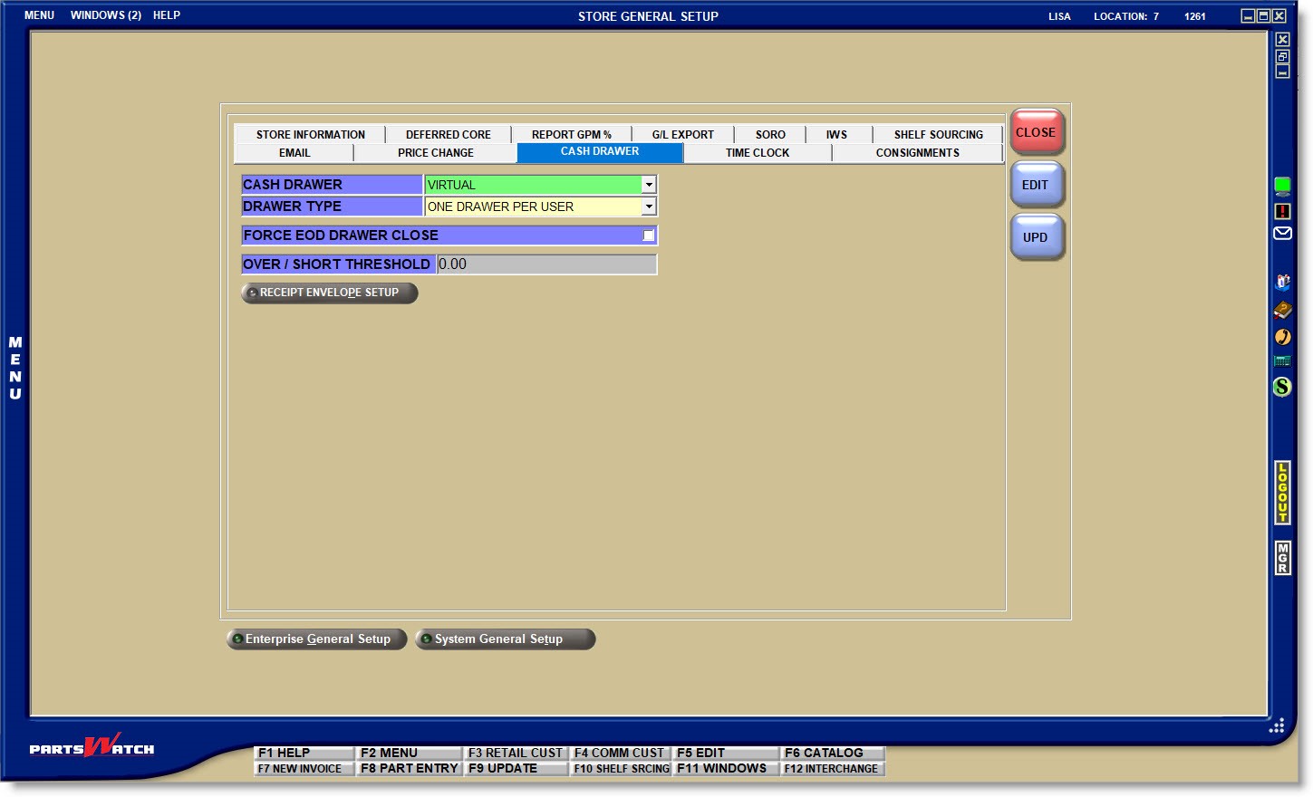Open the envelope mail icon

pos(1282,234)
